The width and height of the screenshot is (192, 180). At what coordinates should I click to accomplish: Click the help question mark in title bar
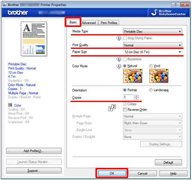(x=175, y=5)
